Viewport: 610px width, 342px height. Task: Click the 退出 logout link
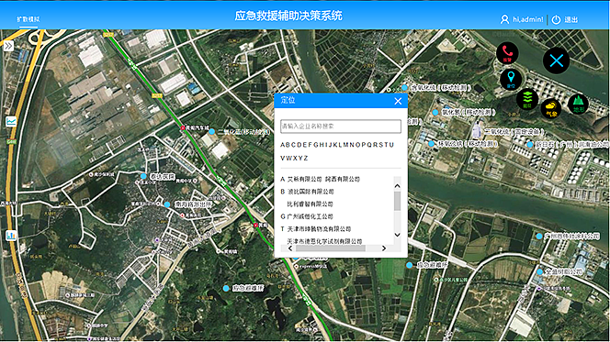click(570, 19)
